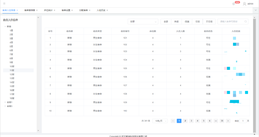Viewport: 259px width, 137px height.
Task: Select the 未住 status filter button
Action: click(x=177, y=22)
